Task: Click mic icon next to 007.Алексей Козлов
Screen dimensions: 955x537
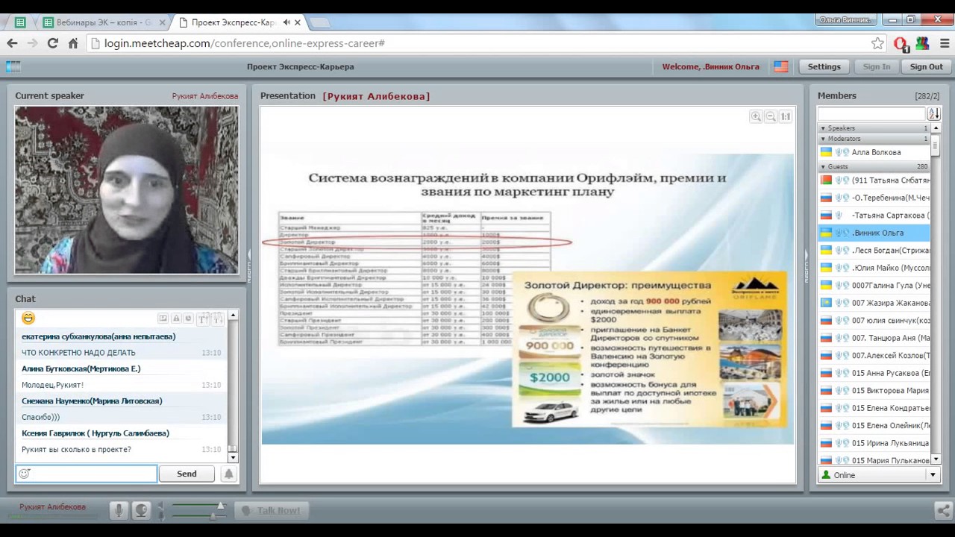Action: [839, 356]
